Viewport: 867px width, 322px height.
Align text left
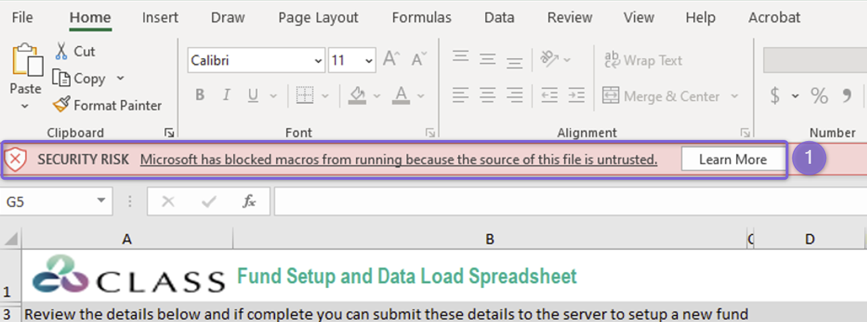tap(460, 95)
